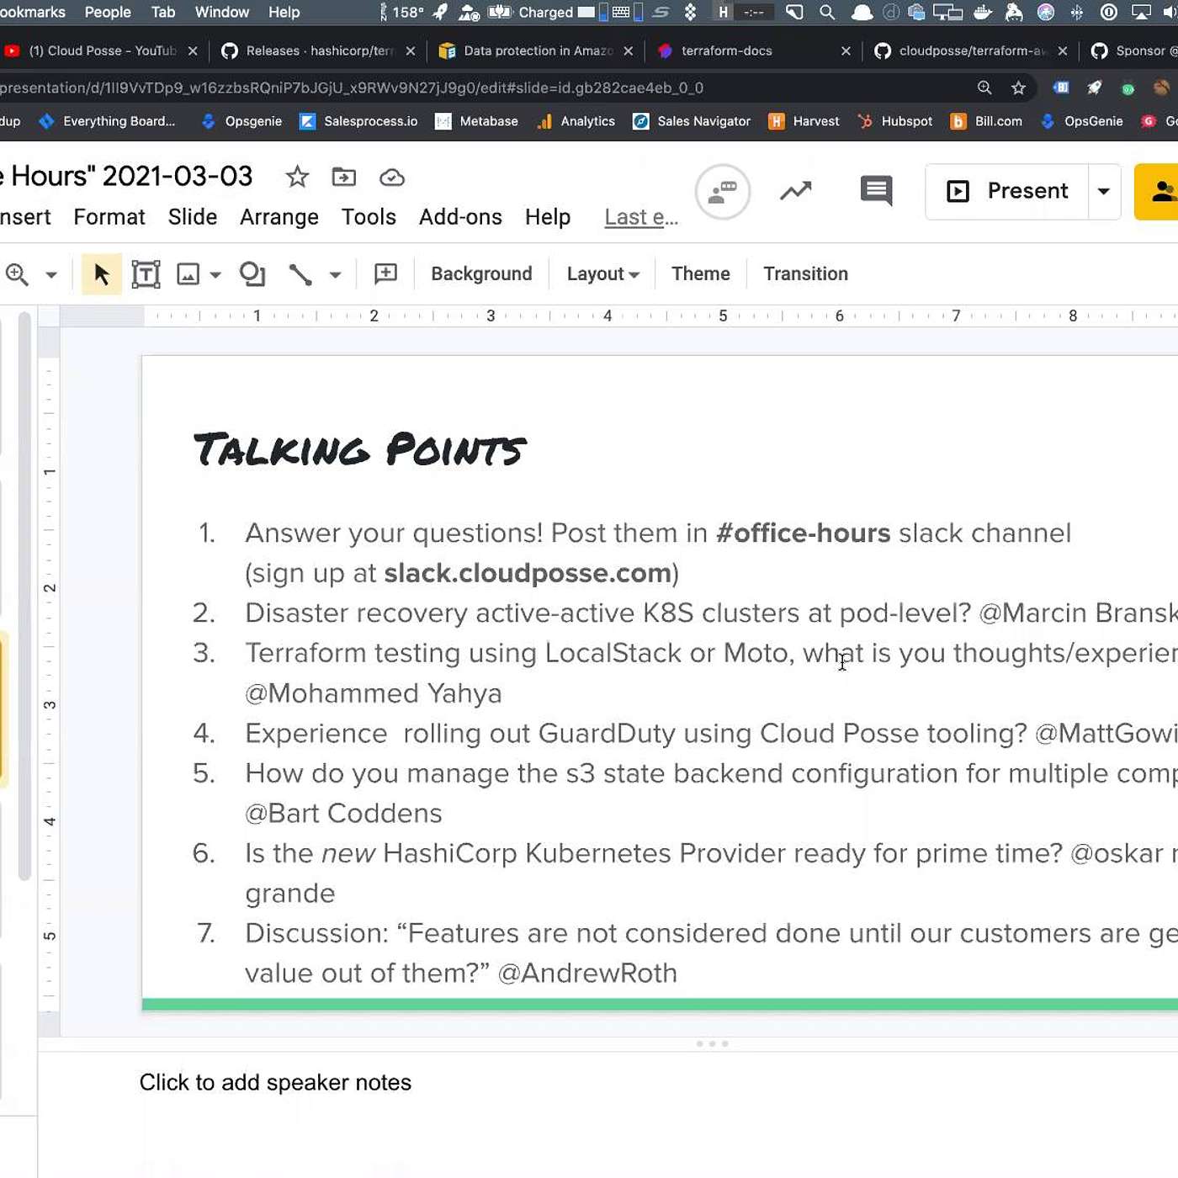Click the insert image icon
The image size is (1178, 1178).
[188, 274]
